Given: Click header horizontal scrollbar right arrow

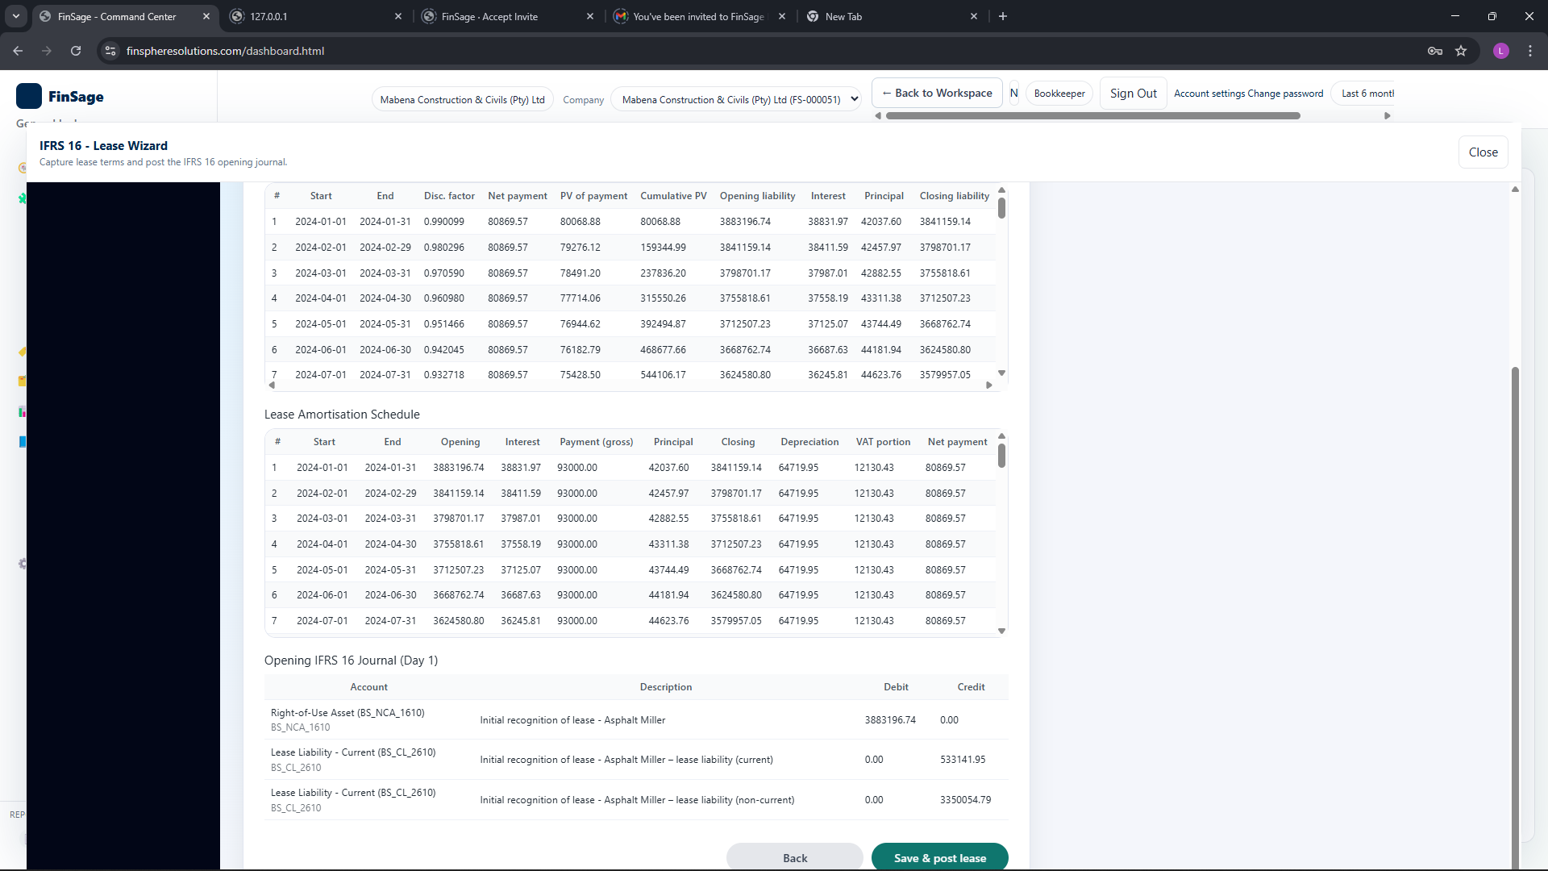Looking at the screenshot, I should point(1387,116).
